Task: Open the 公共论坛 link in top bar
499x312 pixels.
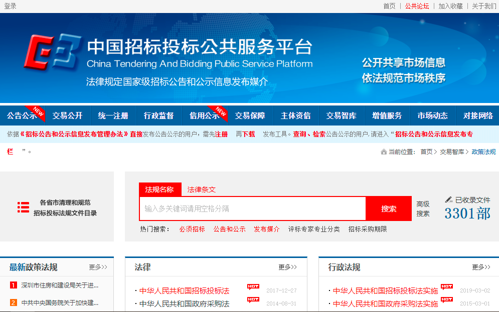Action: tap(417, 6)
